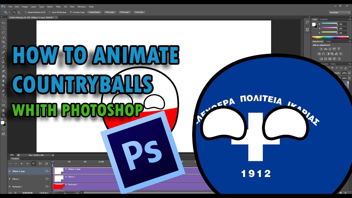Select the Ellipse shape tool

pos(4,105)
